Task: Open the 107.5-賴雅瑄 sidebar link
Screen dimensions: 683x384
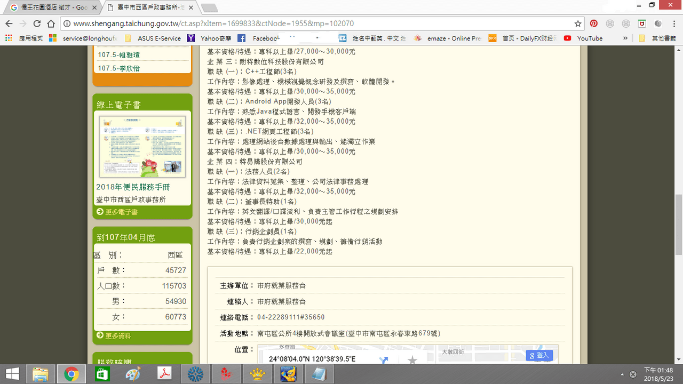Action: (x=119, y=55)
